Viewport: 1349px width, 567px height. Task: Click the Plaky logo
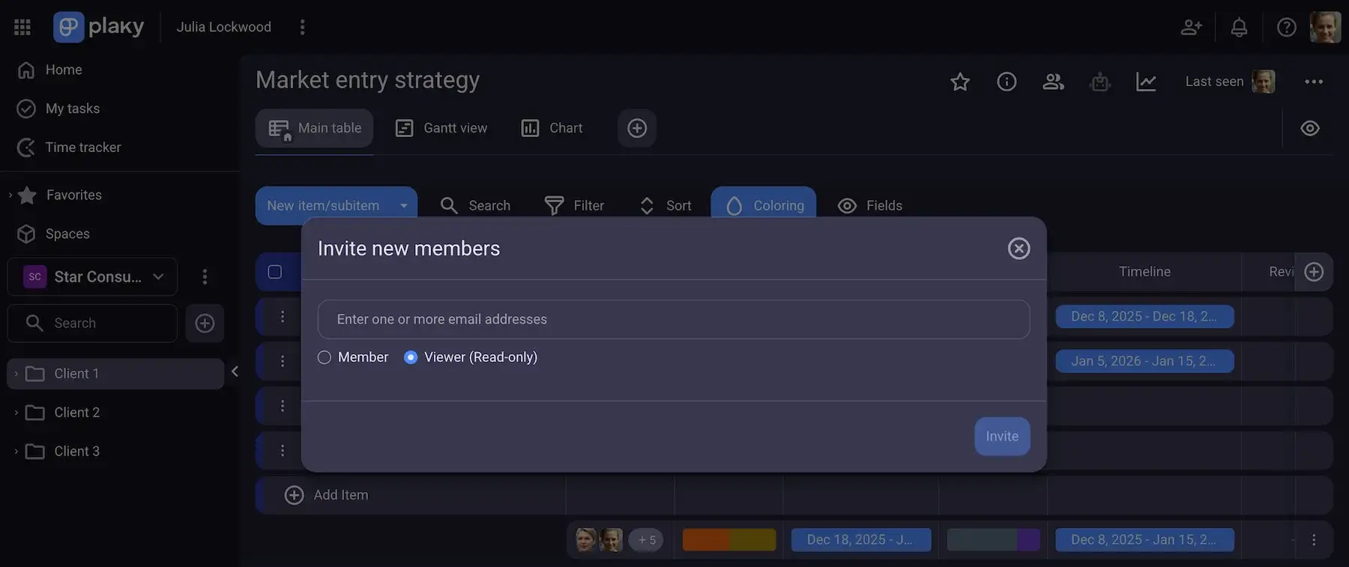pos(98,27)
